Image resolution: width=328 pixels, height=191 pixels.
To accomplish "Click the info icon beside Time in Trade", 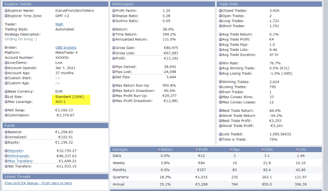I will [x=220, y=140].
